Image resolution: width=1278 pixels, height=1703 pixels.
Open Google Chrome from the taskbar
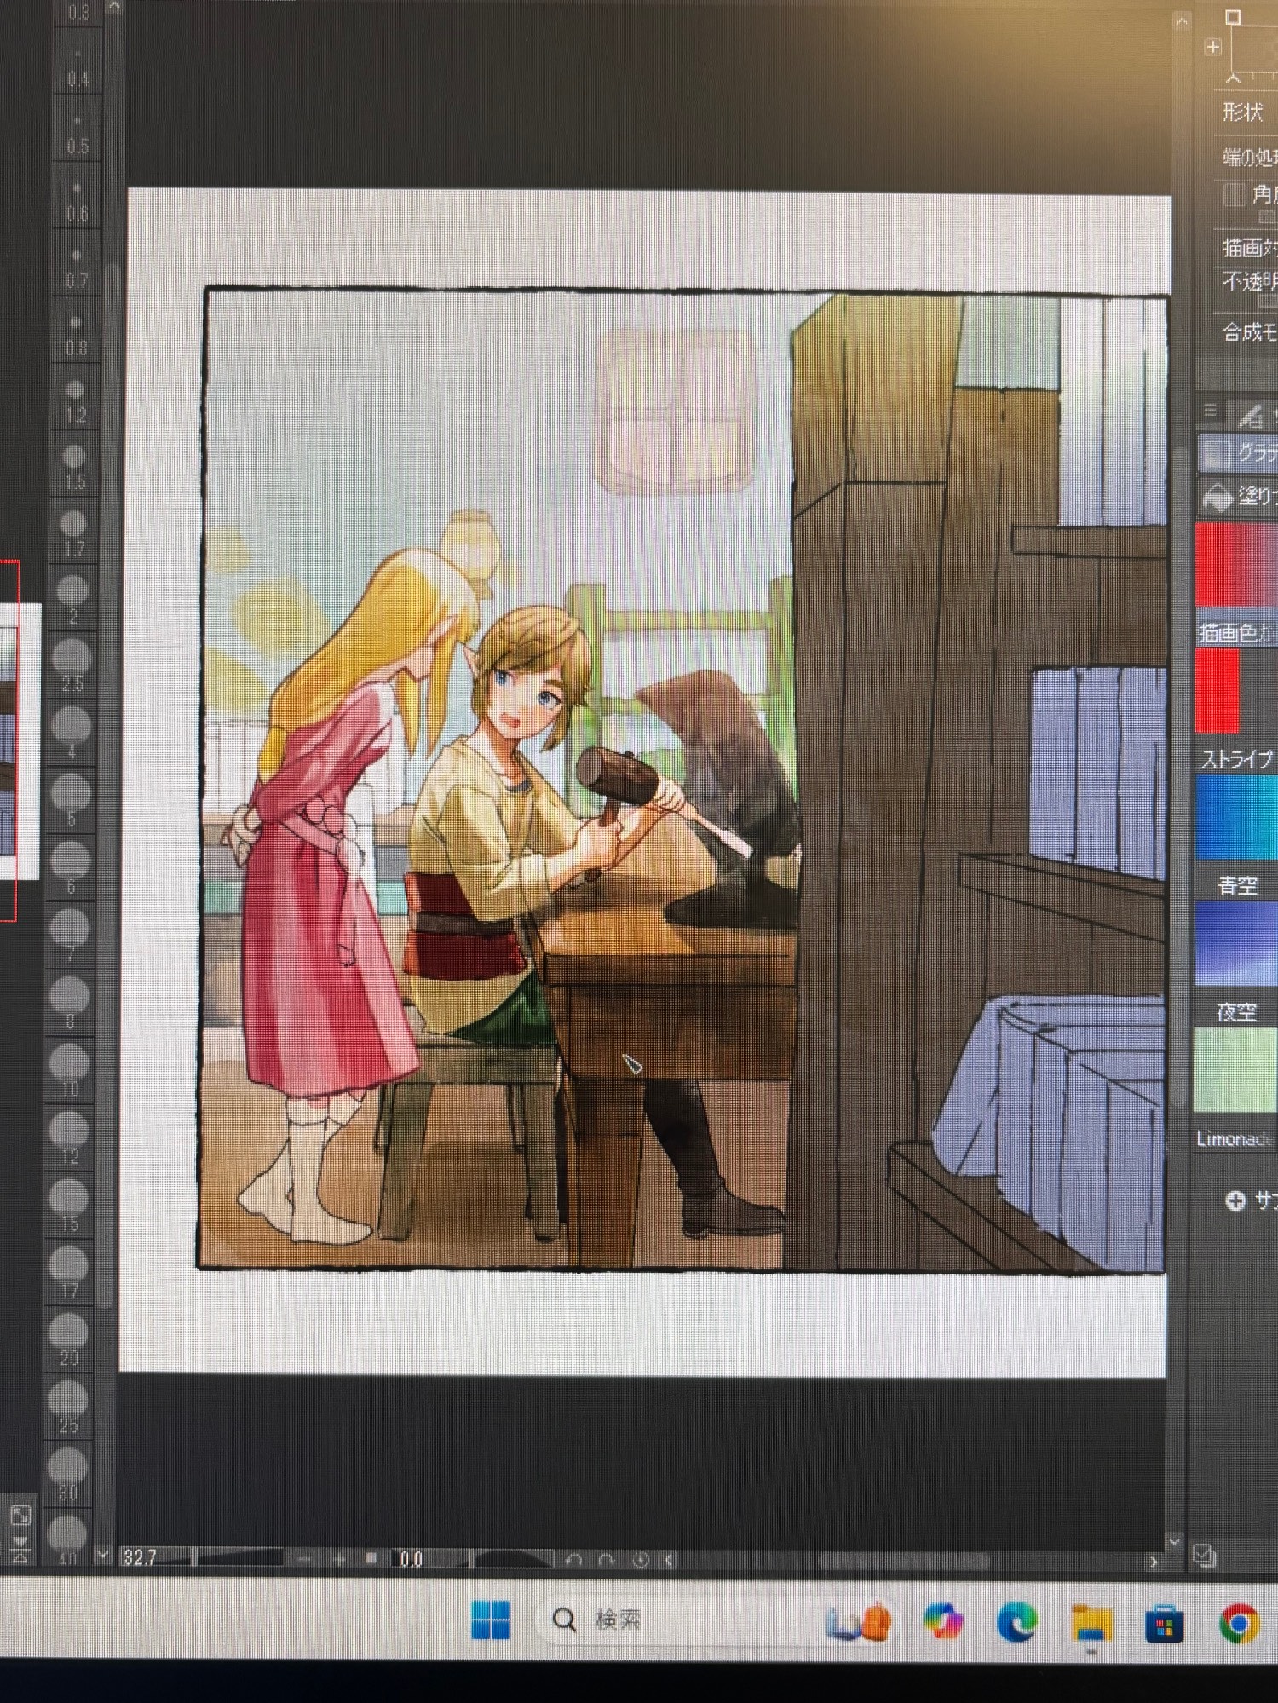point(1240,1624)
